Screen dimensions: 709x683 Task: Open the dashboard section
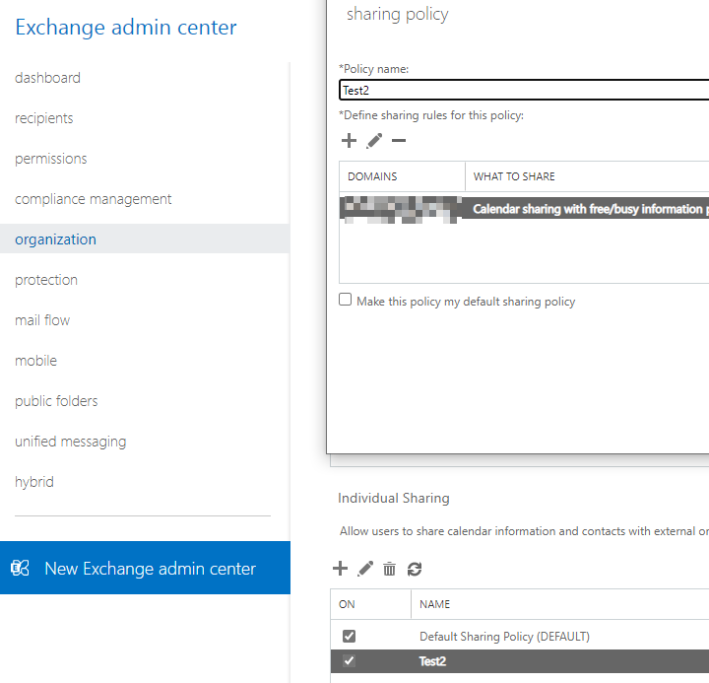pyautogui.click(x=47, y=78)
